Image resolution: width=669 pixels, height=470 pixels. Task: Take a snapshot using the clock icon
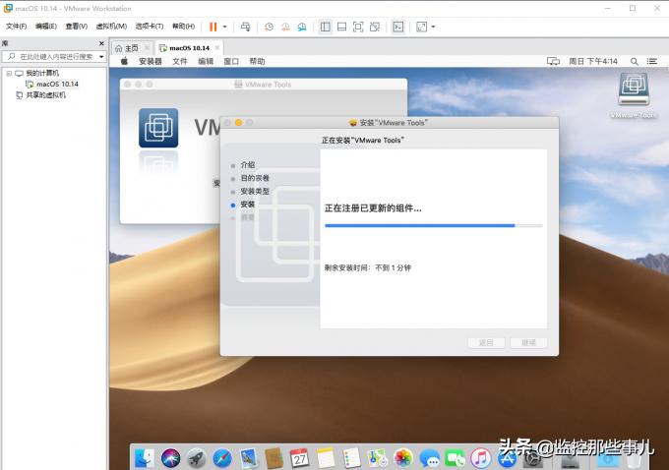[269, 27]
